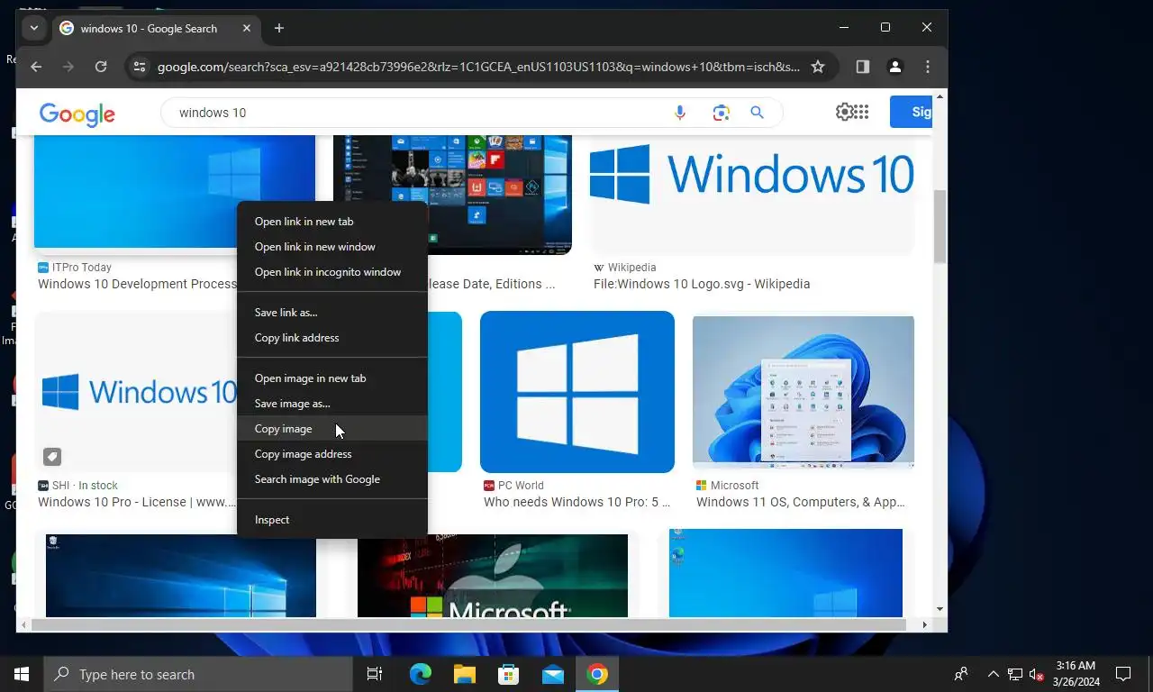
Task: Launch Microsoft Edge from taskbar
Action: click(x=421, y=674)
